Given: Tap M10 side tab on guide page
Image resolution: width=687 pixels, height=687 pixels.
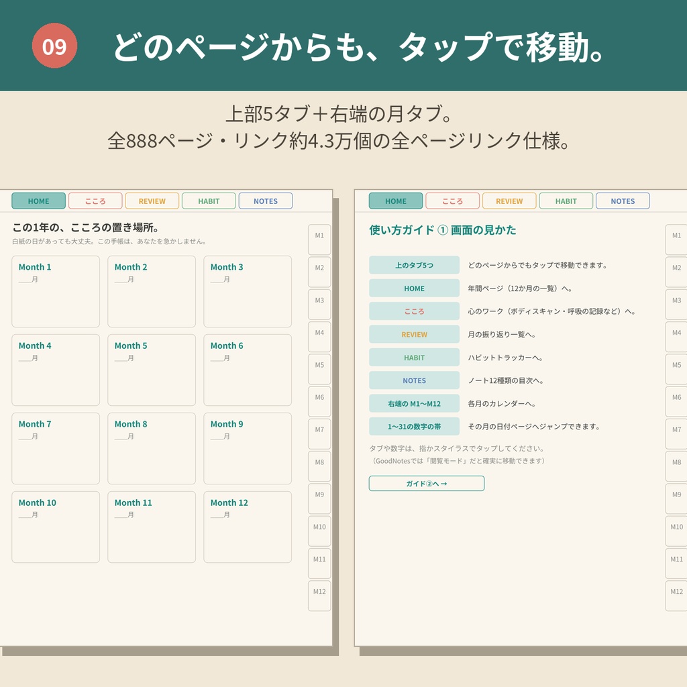Looking at the screenshot, I should [676, 531].
